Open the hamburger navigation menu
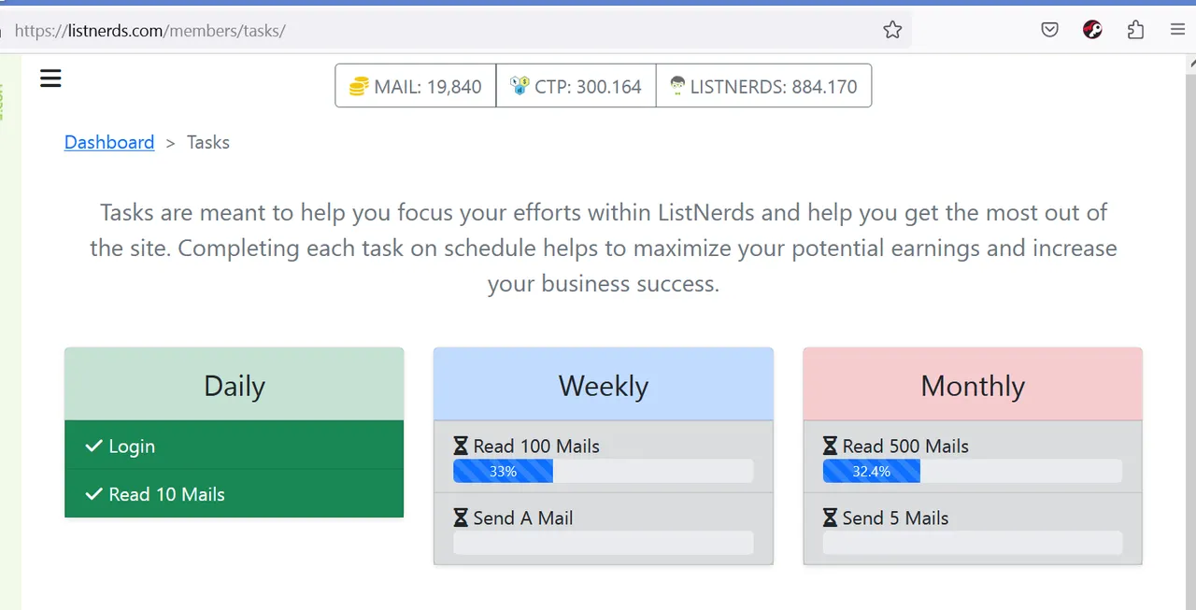The width and height of the screenshot is (1196, 610). tap(50, 78)
